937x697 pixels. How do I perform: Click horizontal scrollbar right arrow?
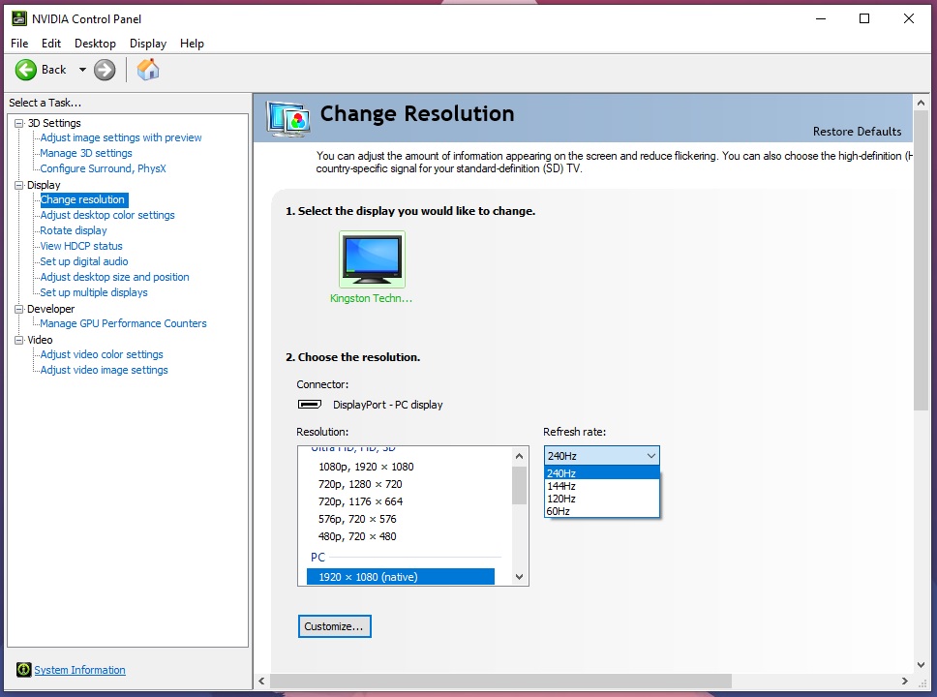coord(905,681)
